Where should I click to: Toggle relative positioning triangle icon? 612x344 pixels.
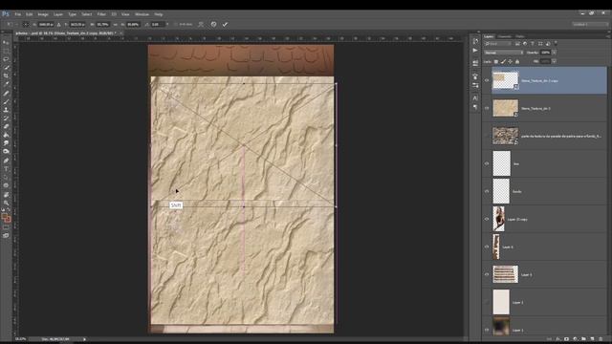click(59, 24)
